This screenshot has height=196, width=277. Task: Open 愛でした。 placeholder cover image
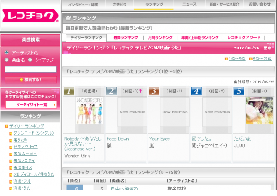click(217, 112)
